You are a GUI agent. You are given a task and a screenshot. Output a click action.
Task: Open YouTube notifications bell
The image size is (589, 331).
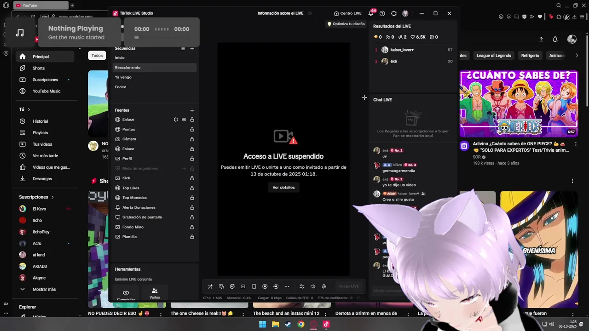click(555, 40)
